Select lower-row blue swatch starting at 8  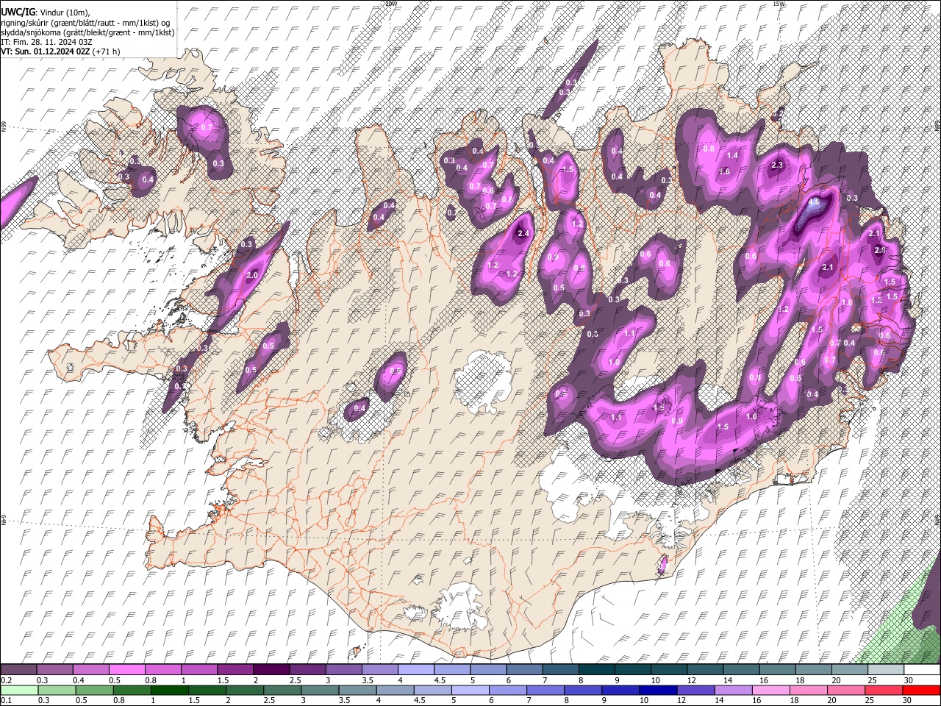tap(582, 690)
